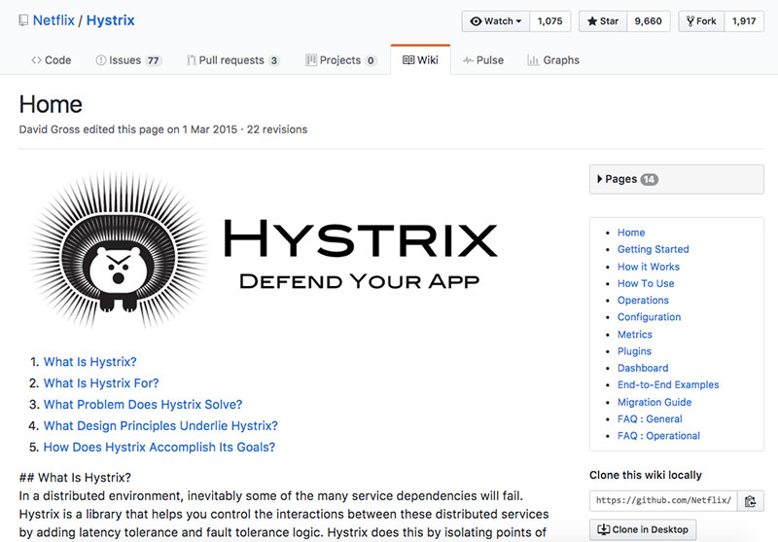The width and height of the screenshot is (778, 542).
Task: Open the How it Works wiki page
Action: [649, 267]
